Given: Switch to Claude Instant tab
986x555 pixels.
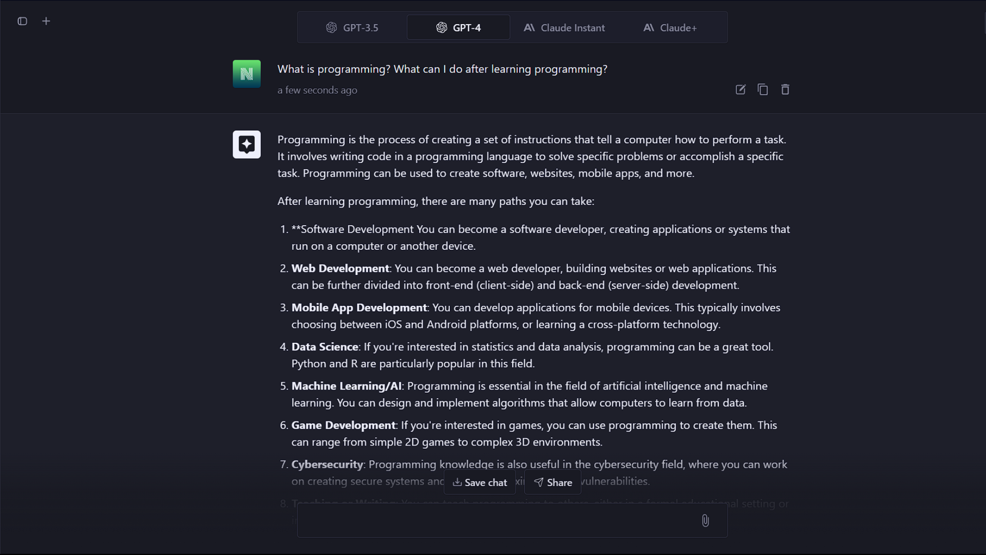Looking at the screenshot, I should (564, 28).
